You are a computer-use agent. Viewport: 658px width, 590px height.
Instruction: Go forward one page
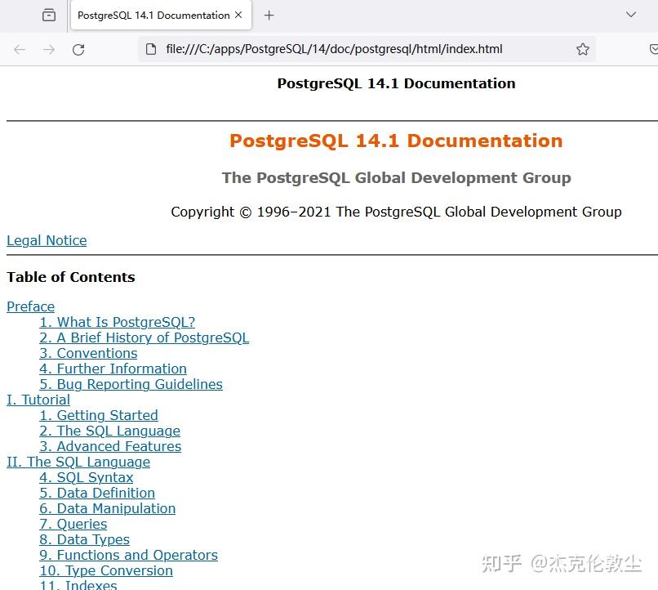coord(49,50)
